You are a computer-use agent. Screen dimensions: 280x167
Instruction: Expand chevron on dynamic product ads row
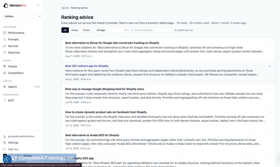point(269,112)
